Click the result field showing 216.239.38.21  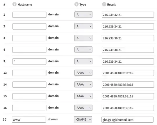(x=128, y=50)
